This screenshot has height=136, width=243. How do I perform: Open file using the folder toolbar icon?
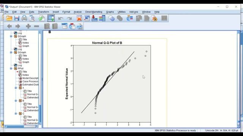click(9, 19)
